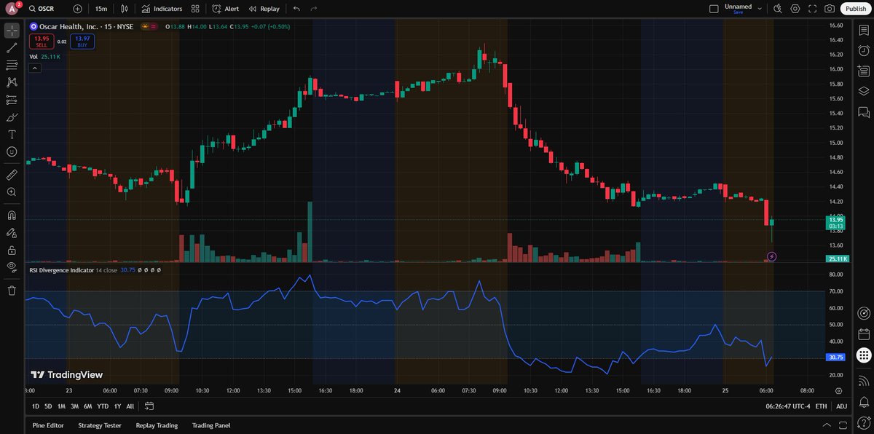
Task: Open the data window panel icon
Action: pyautogui.click(x=864, y=71)
